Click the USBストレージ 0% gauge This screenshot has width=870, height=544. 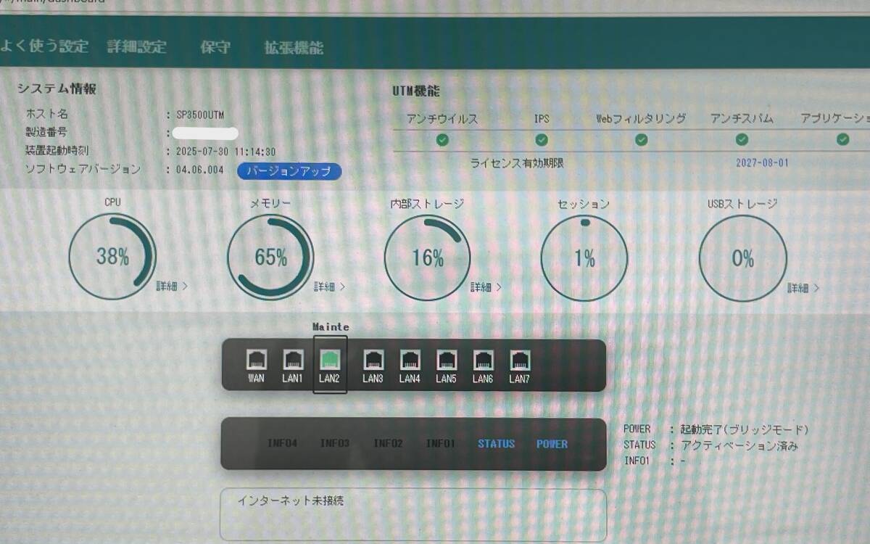pyautogui.click(x=742, y=259)
